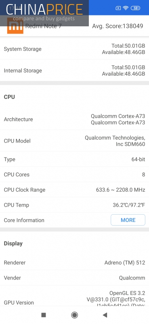Tap the no-SIM status icon

(x=118, y=8)
